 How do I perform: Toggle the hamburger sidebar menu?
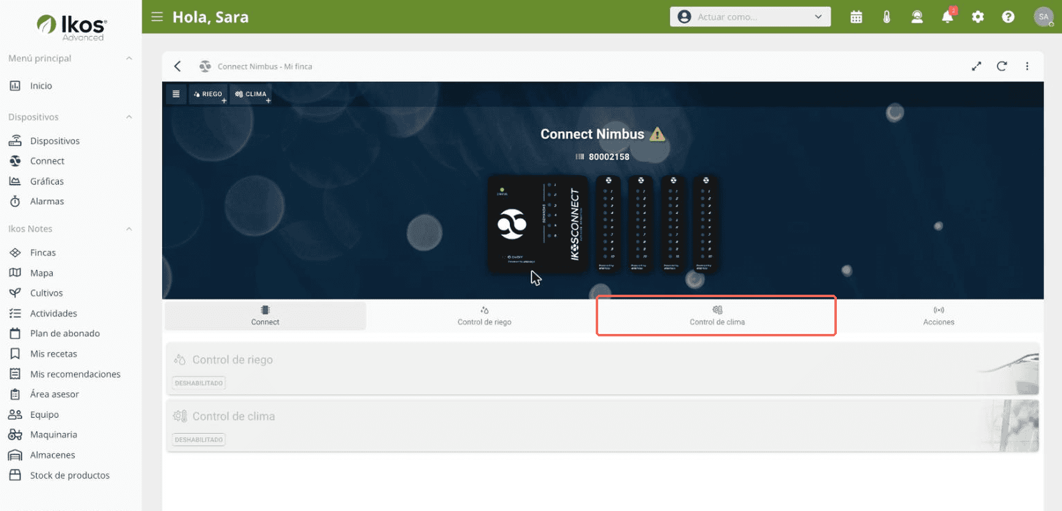[x=157, y=17]
